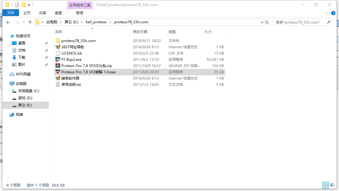The image size is (339, 191).
Task: Open 游戏 (D:) drive in the navigation pane
Action: [x=25, y=98]
